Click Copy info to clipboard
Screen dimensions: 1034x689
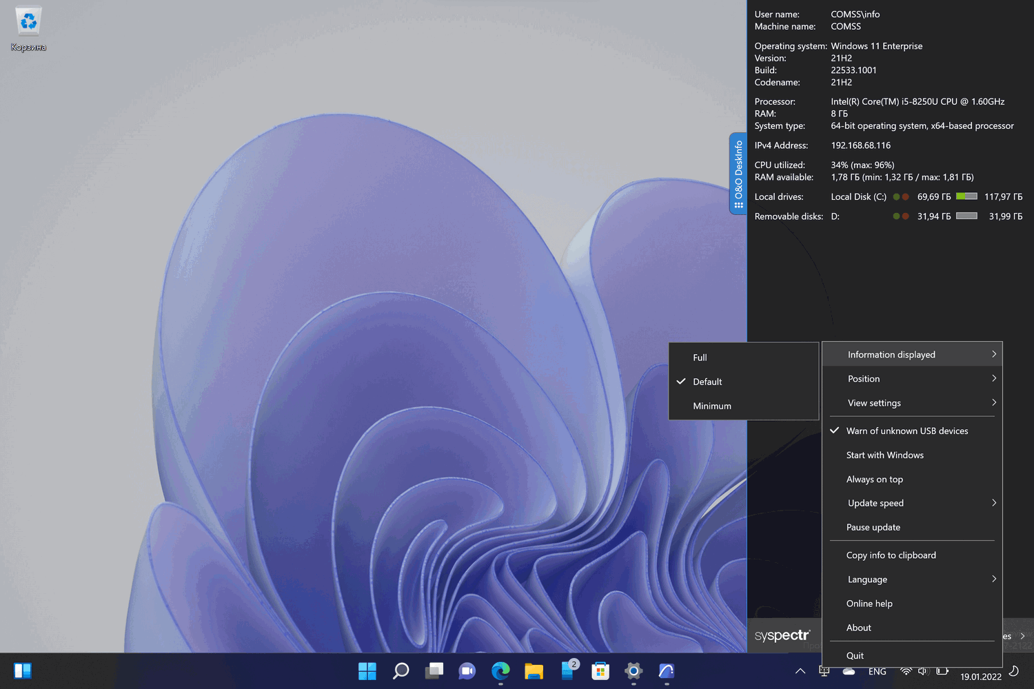coord(891,555)
